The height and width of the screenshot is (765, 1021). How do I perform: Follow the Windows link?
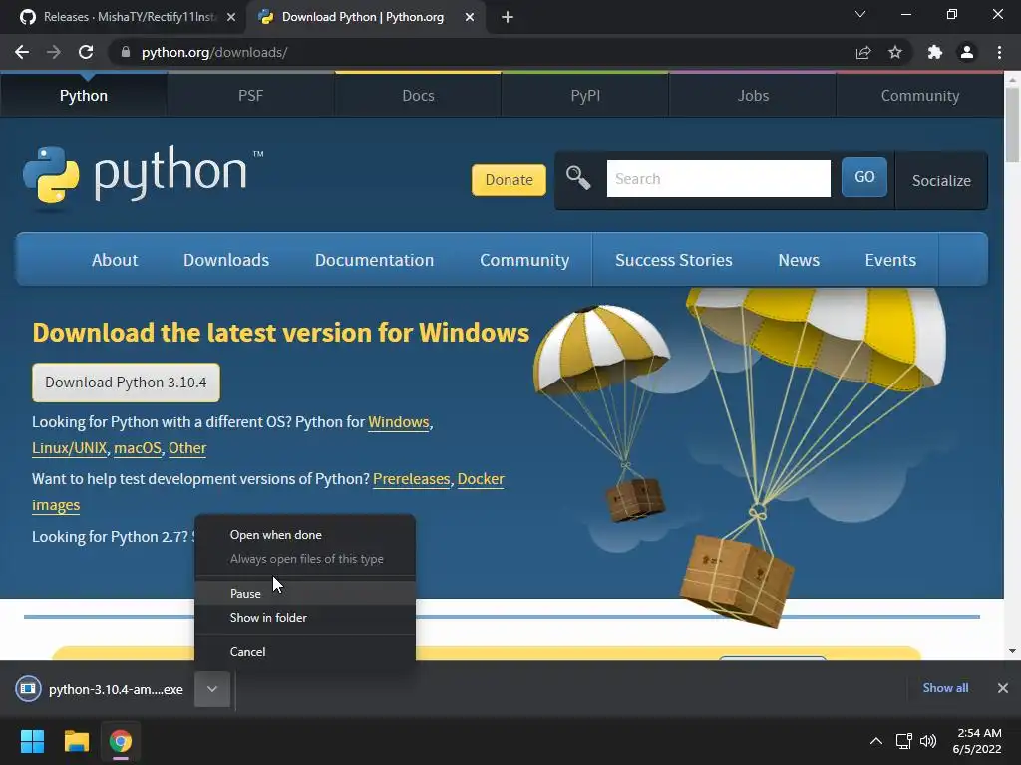[399, 422]
